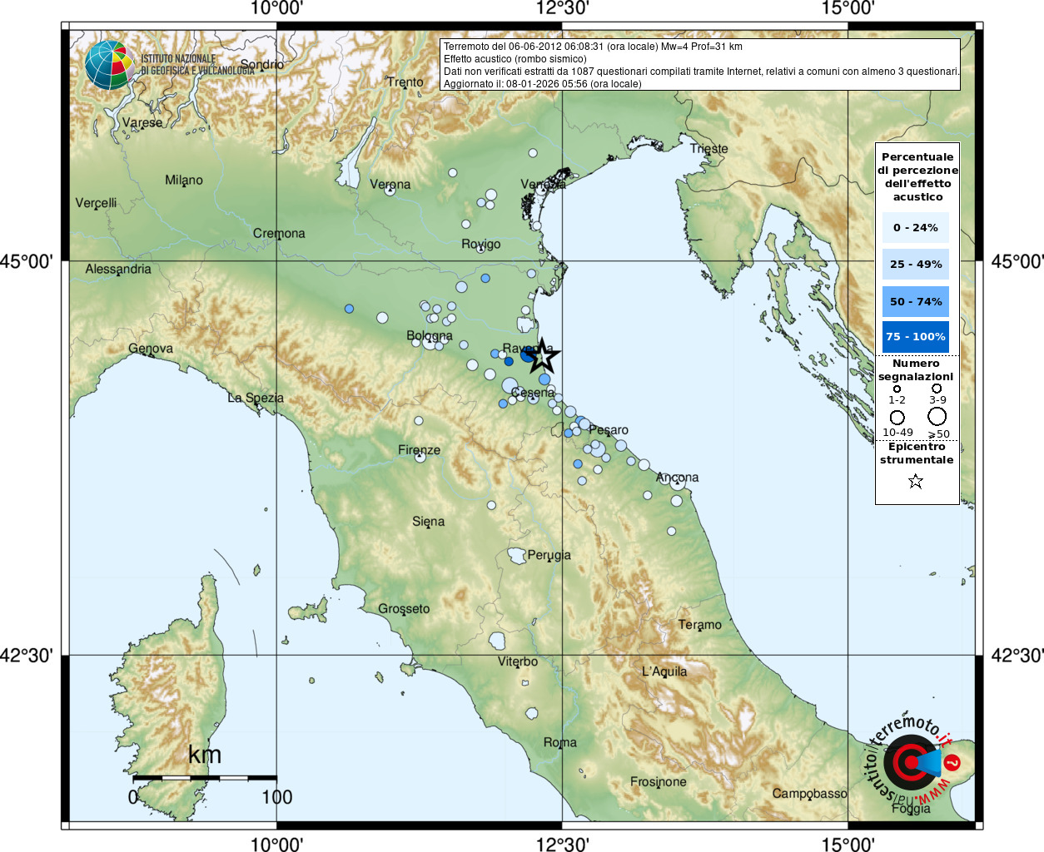Click the Teramo city label
The height and width of the screenshot is (852, 1044).
click(700, 625)
